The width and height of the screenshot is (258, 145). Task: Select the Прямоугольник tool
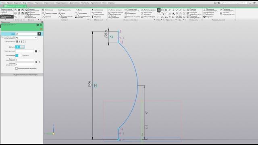pos(49,13)
